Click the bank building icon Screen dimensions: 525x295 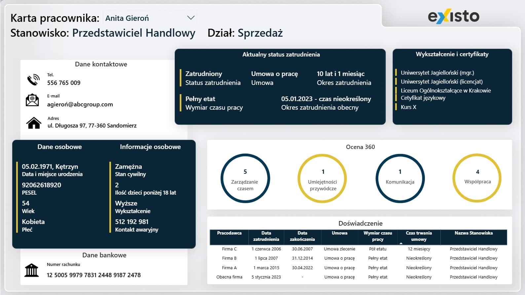point(32,270)
